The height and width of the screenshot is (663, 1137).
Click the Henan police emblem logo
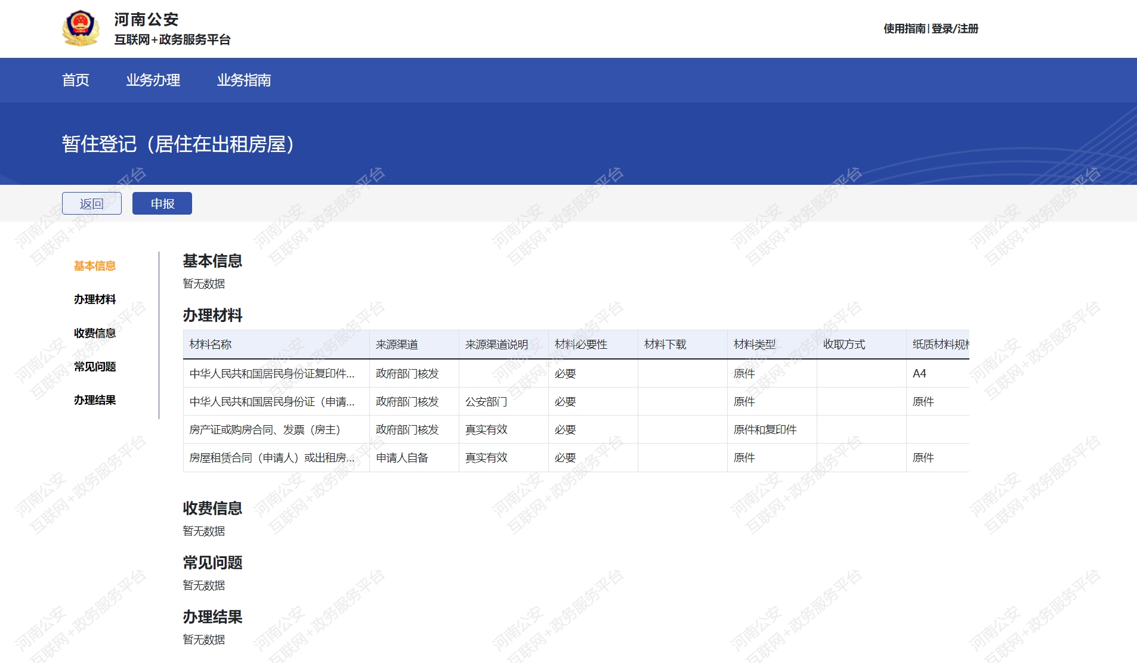(x=81, y=28)
